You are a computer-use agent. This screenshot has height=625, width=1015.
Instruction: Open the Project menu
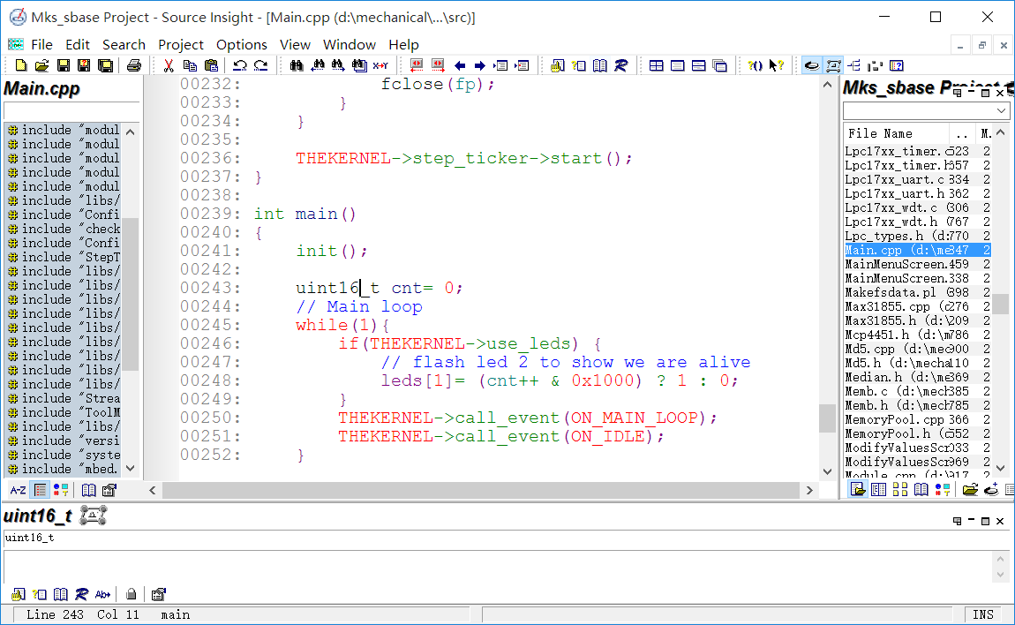[x=181, y=45]
